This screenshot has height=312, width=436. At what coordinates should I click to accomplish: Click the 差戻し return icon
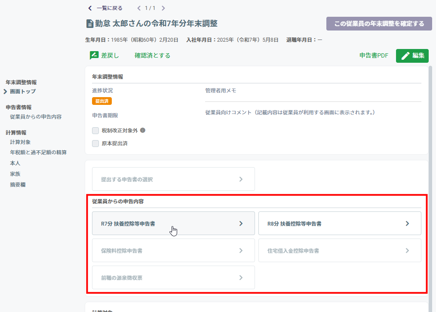(94, 55)
